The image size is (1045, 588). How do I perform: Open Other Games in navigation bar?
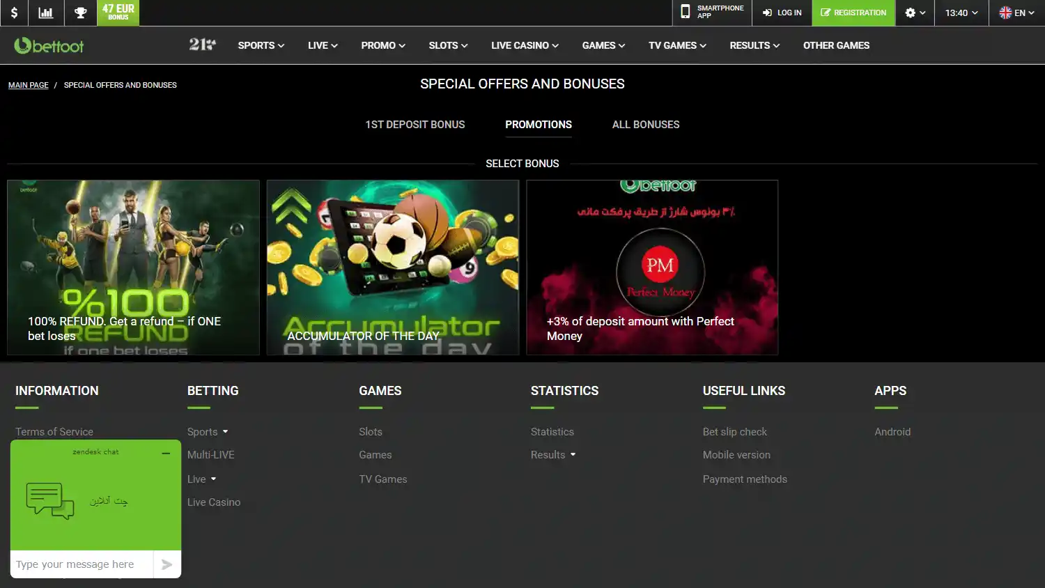tap(836, 45)
